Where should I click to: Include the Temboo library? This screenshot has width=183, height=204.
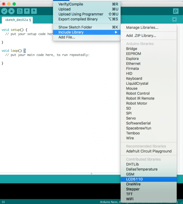click(149, 133)
